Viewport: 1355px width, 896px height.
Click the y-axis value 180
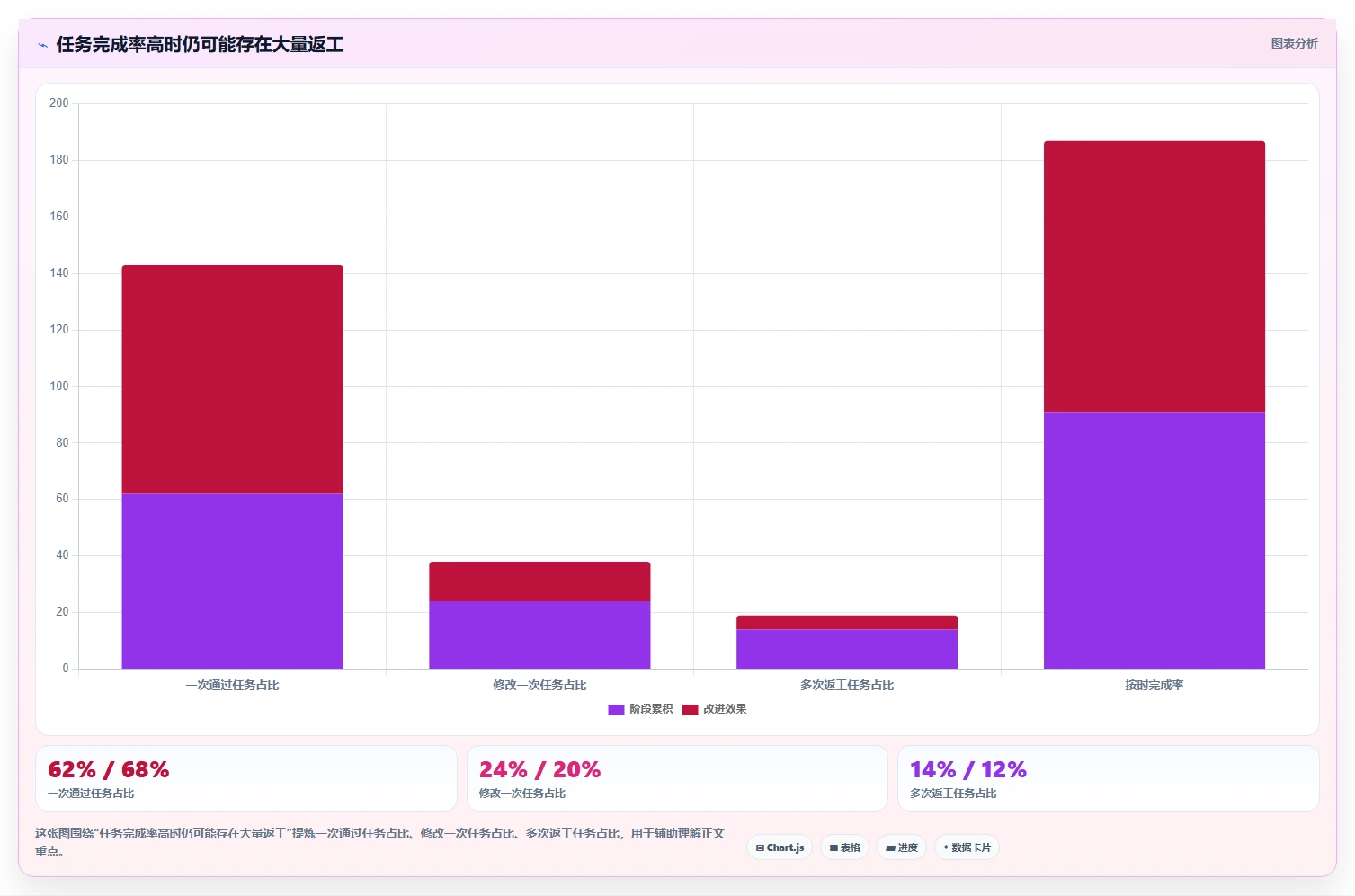coord(58,160)
